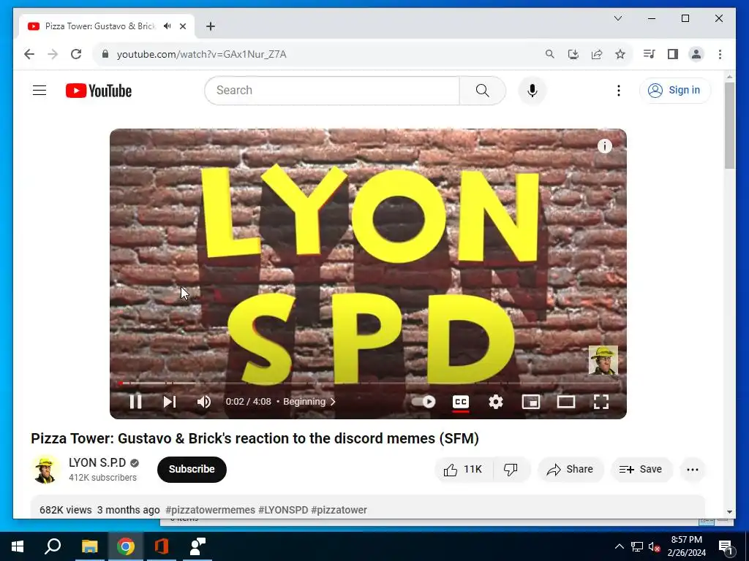Screen dimensions: 749x561
Task: Open the #pizzatowermemes hashtag
Action: coord(210,510)
